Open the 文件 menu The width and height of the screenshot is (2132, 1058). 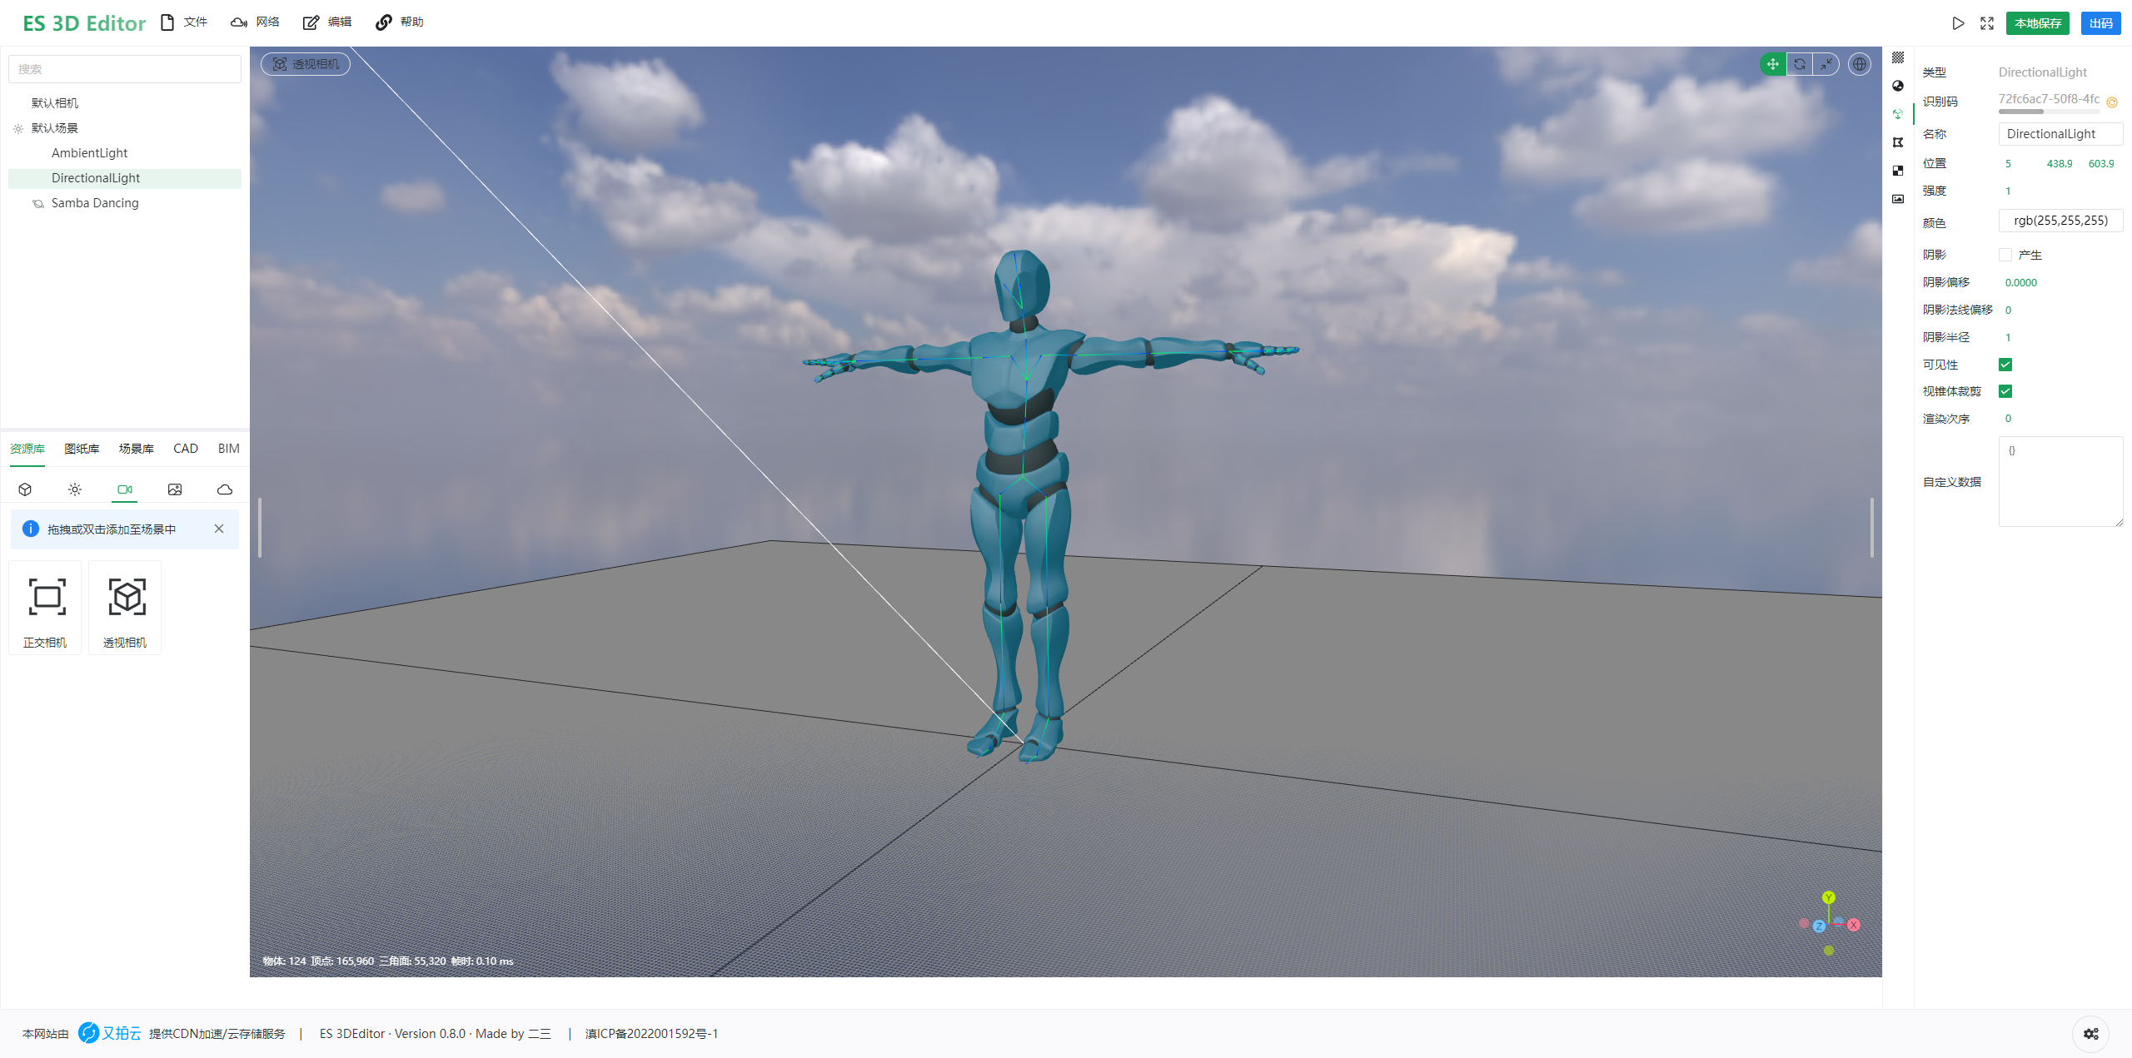click(184, 22)
